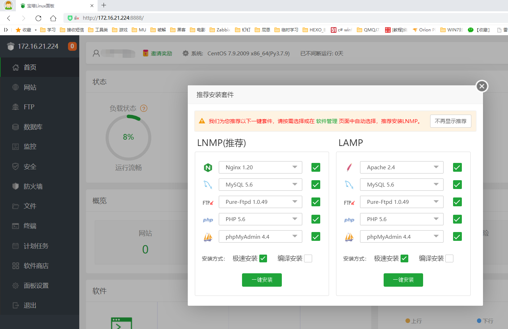Click the 数据库 database icon in sidebar
The height and width of the screenshot is (329, 508).
(x=16, y=127)
